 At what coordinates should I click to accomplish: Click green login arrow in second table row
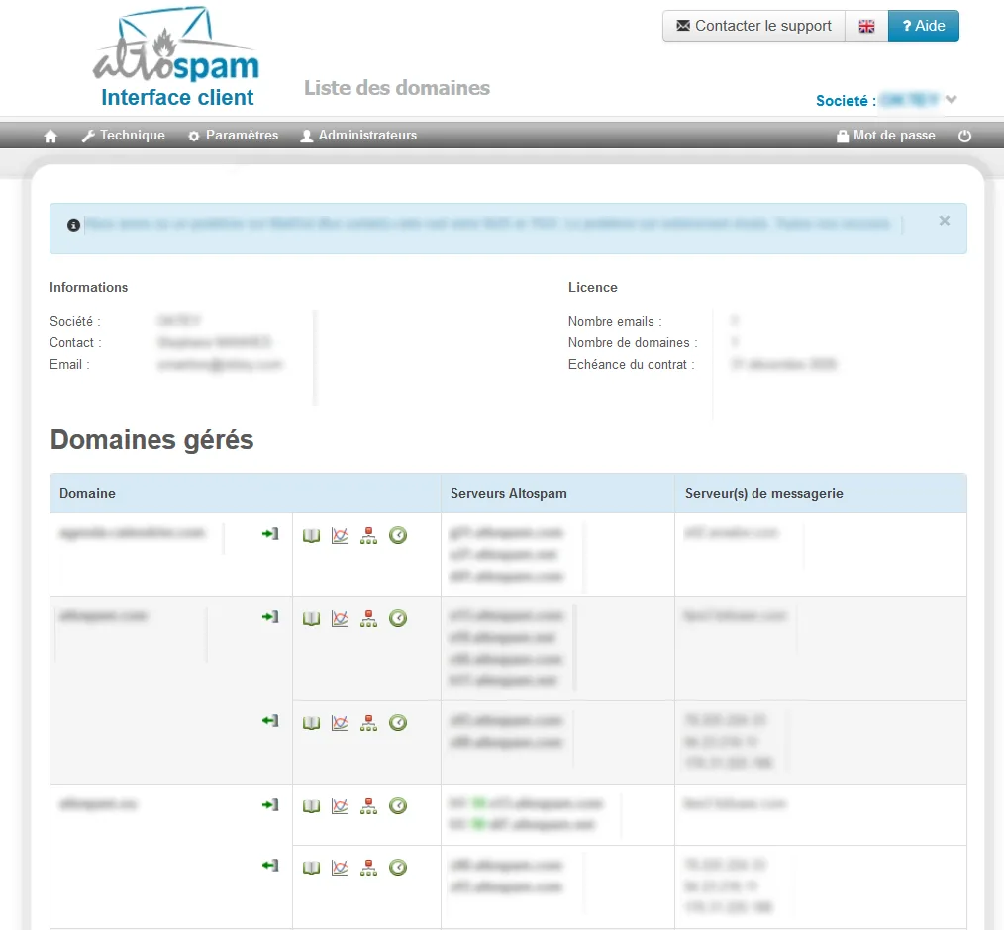pyautogui.click(x=270, y=617)
